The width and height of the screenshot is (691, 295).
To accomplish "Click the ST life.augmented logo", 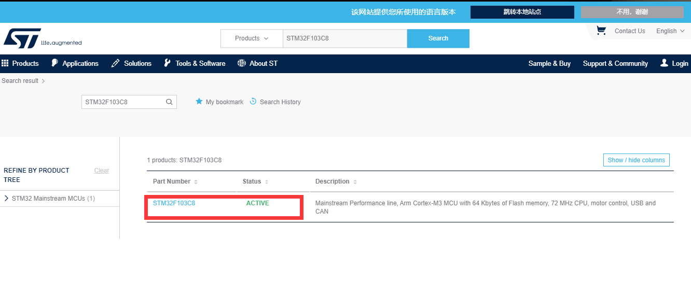I will pos(43,38).
